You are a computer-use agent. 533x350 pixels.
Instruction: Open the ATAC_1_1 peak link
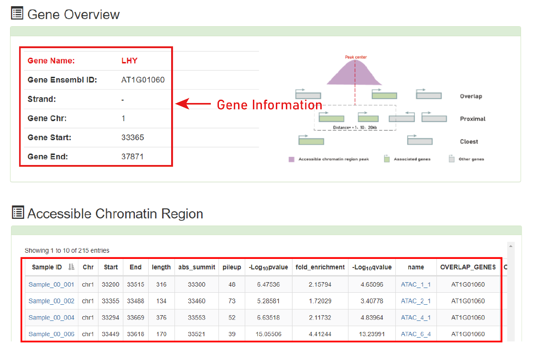pos(416,284)
